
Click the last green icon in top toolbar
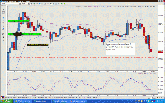64,4
